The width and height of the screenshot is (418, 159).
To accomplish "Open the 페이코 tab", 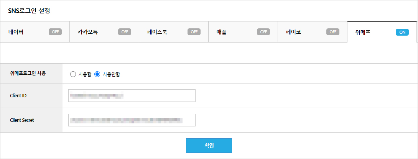I will [293, 32].
